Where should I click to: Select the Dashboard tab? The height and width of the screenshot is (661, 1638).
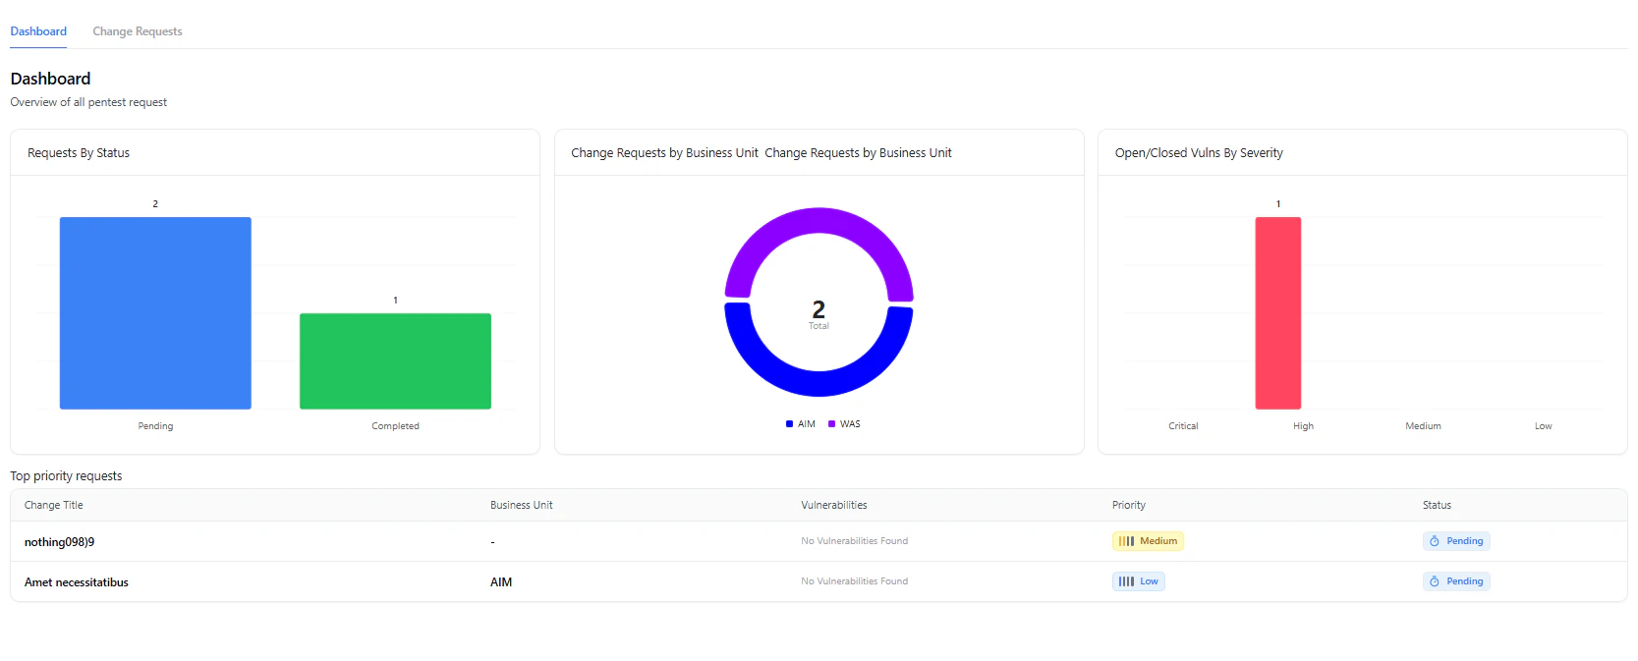pyautogui.click(x=38, y=31)
